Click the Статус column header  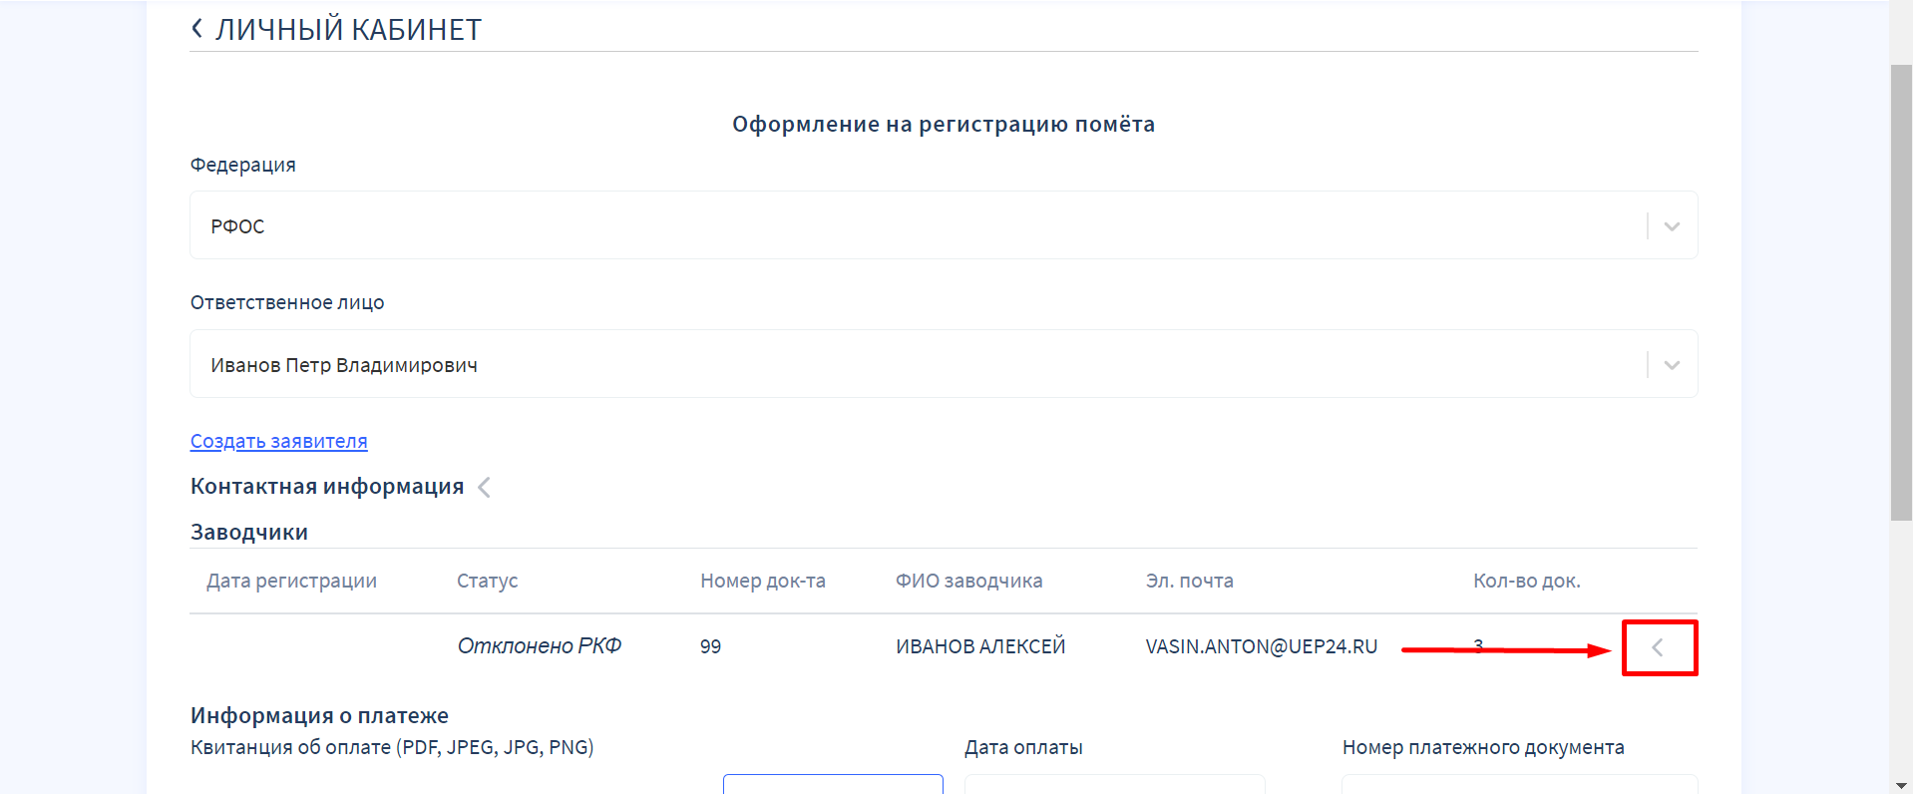(x=487, y=581)
